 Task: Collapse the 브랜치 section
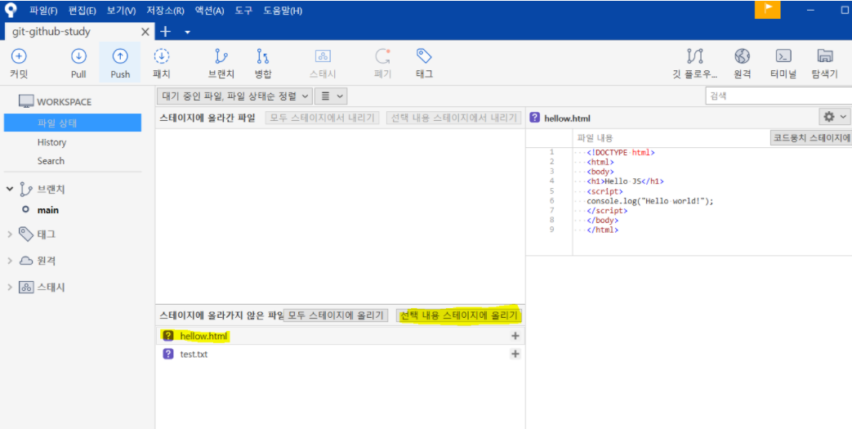(x=9, y=189)
